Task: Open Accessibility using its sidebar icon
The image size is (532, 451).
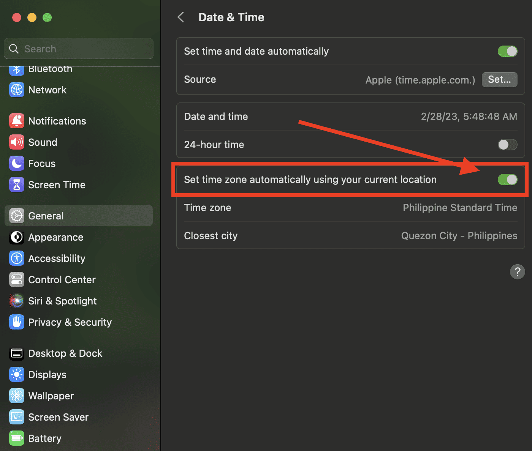Action: (x=17, y=259)
